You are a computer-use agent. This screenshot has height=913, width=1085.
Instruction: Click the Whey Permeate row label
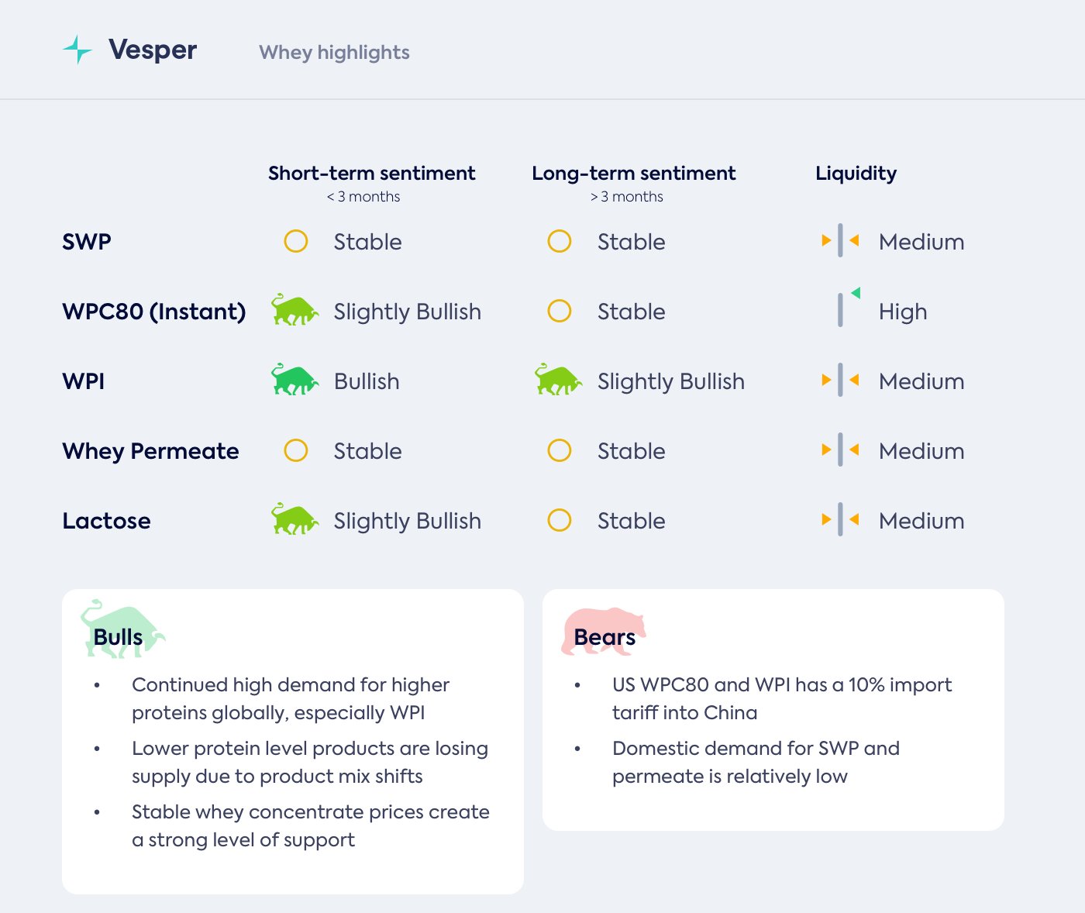(150, 451)
